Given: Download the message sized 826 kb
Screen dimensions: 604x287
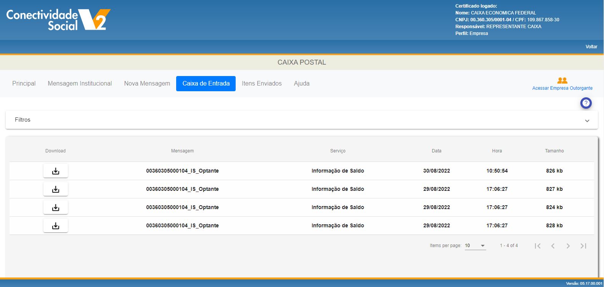Looking at the screenshot, I should [56, 171].
